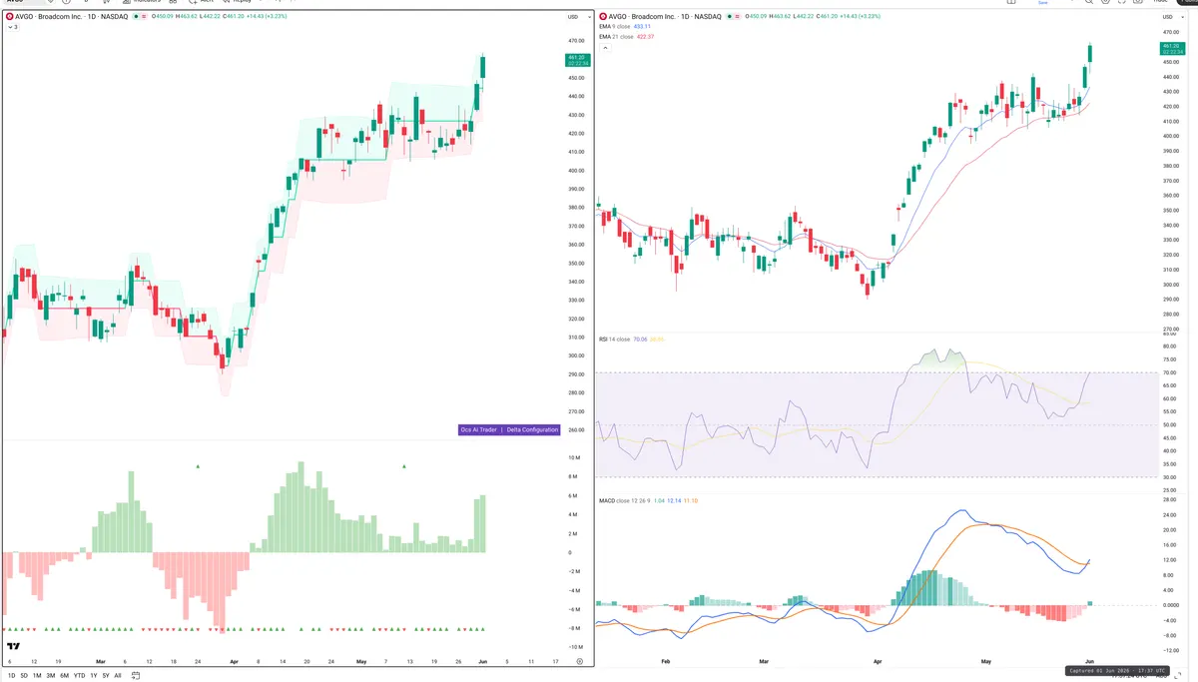Click the Broadcom logo in right chart header
This screenshot has height=682, width=1198.
(x=604, y=16)
